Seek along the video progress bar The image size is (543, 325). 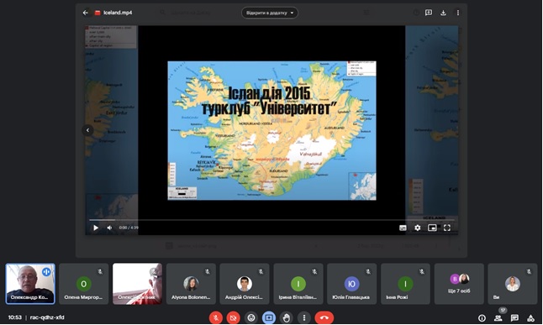pyautogui.click(x=271, y=220)
